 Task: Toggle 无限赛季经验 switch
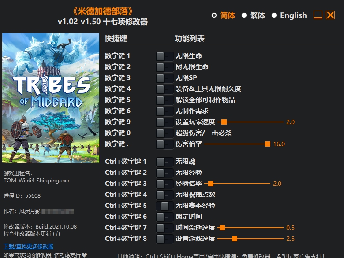pyautogui.click(x=165, y=206)
